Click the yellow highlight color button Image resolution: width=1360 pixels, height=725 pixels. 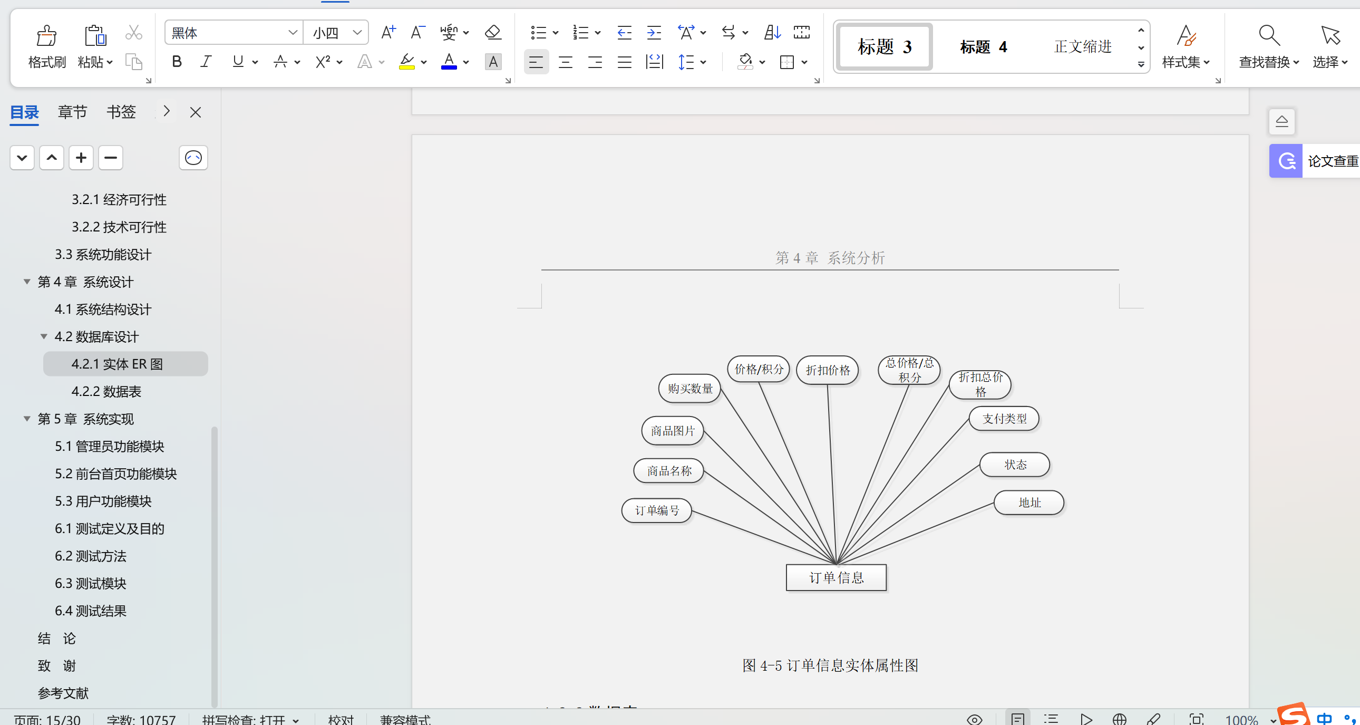coord(406,62)
